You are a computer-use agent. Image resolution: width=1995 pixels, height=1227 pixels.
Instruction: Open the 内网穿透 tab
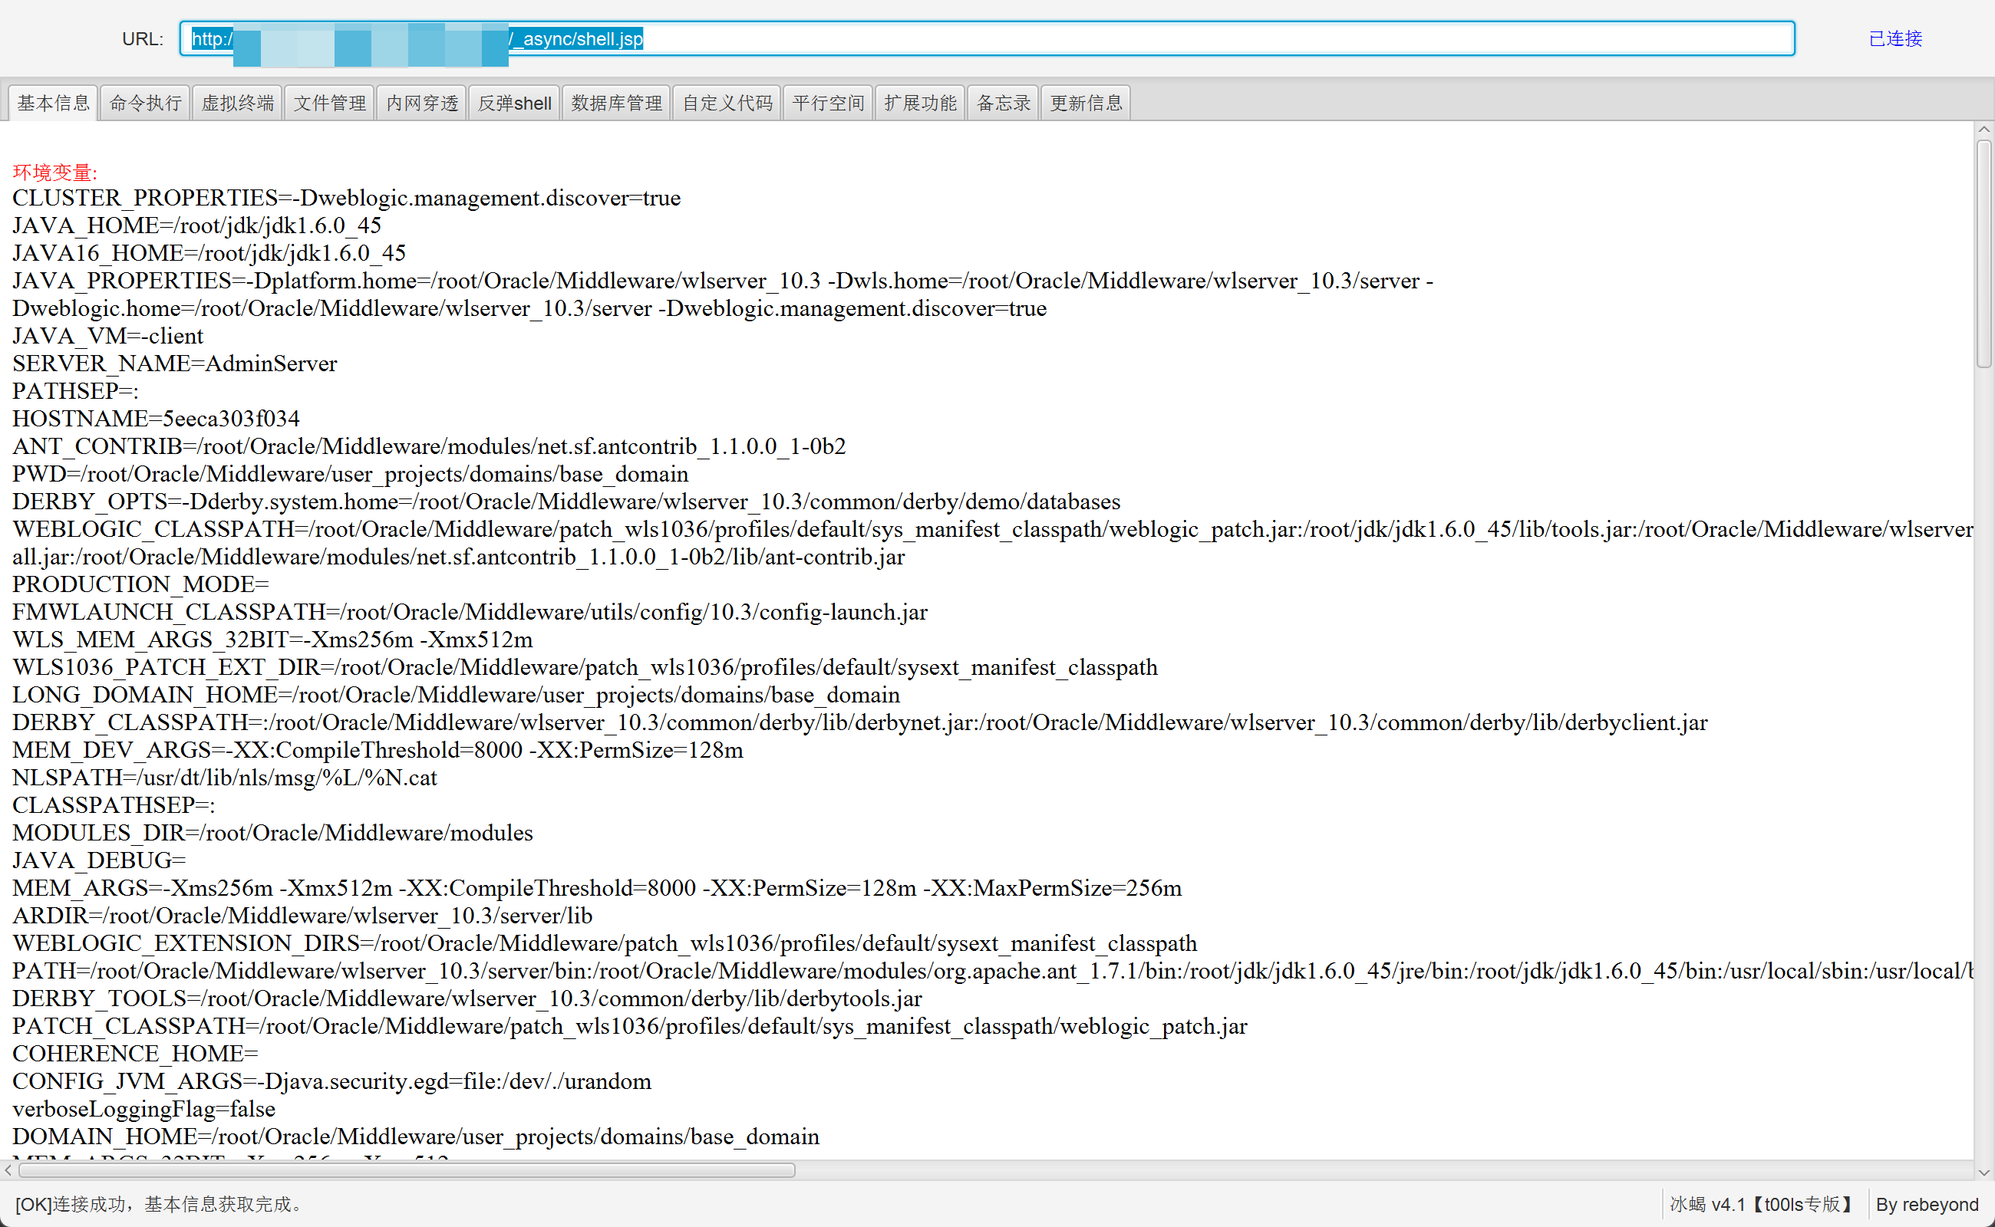[x=421, y=103]
